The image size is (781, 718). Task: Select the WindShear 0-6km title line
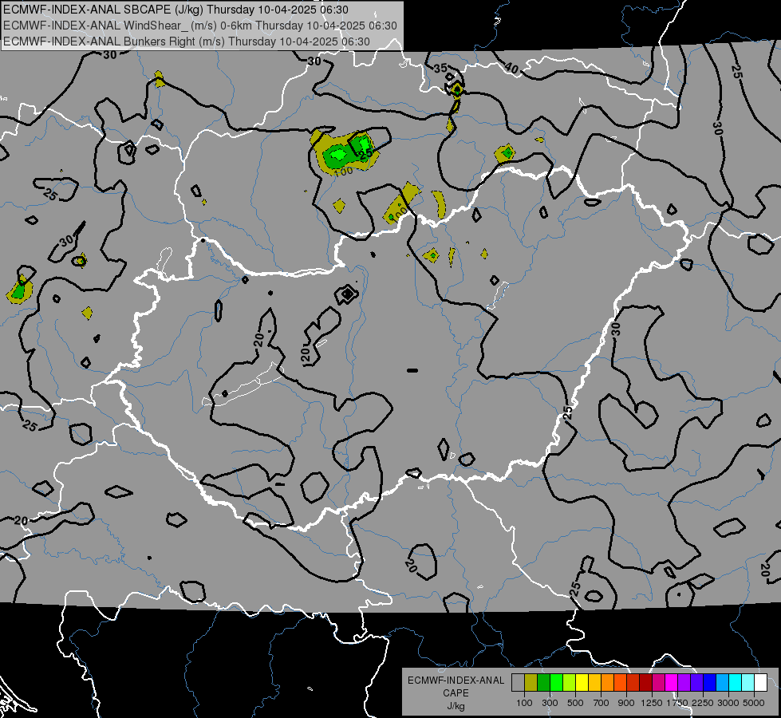pos(199,26)
